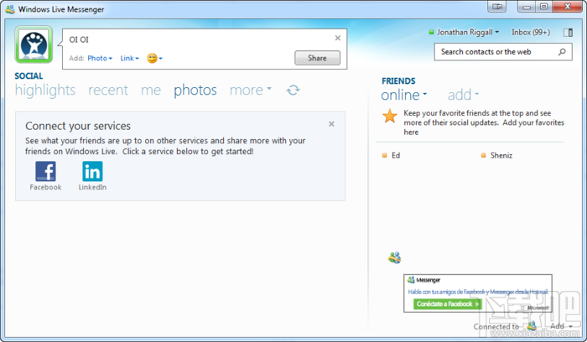Click the Search contacts or the web box
Viewport: 587px width, 342px height.
503,52
